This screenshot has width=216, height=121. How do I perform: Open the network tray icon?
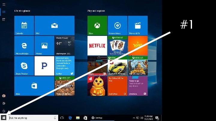click(x=138, y=118)
